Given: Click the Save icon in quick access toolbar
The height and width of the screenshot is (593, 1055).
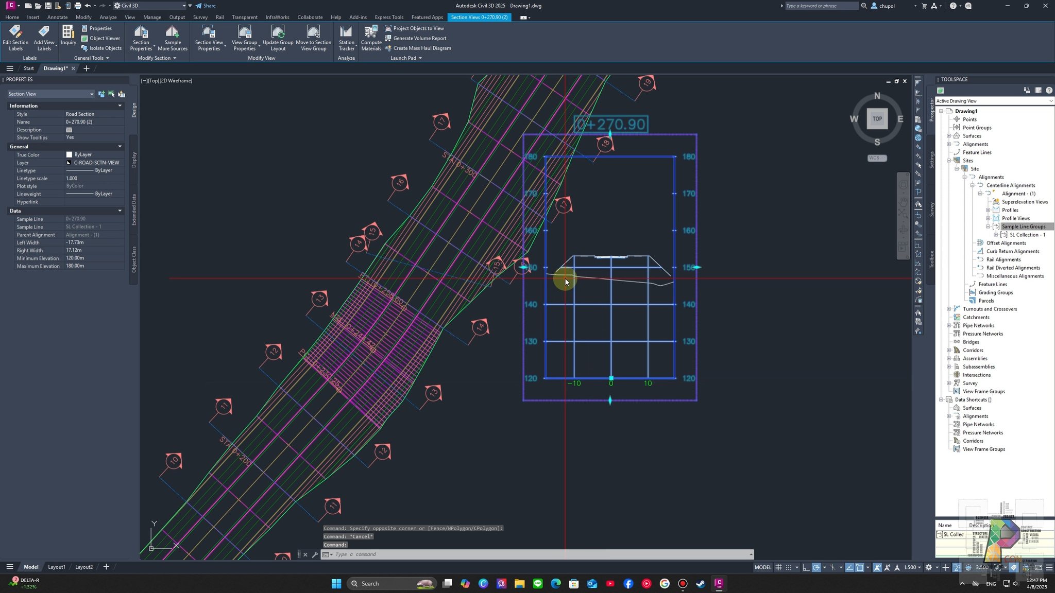Looking at the screenshot, I should pyautogui.click(x=48, y=6).
